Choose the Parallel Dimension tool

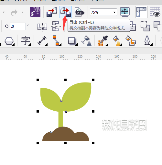coord(42,41)
